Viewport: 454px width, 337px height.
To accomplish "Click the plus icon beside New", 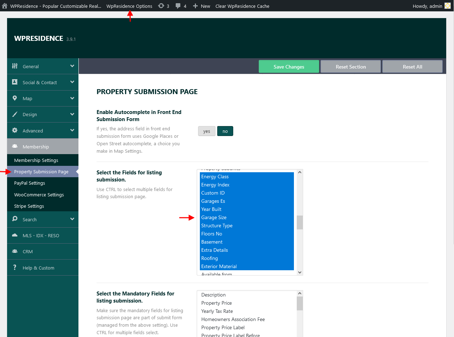I will (x=195, y=6).
